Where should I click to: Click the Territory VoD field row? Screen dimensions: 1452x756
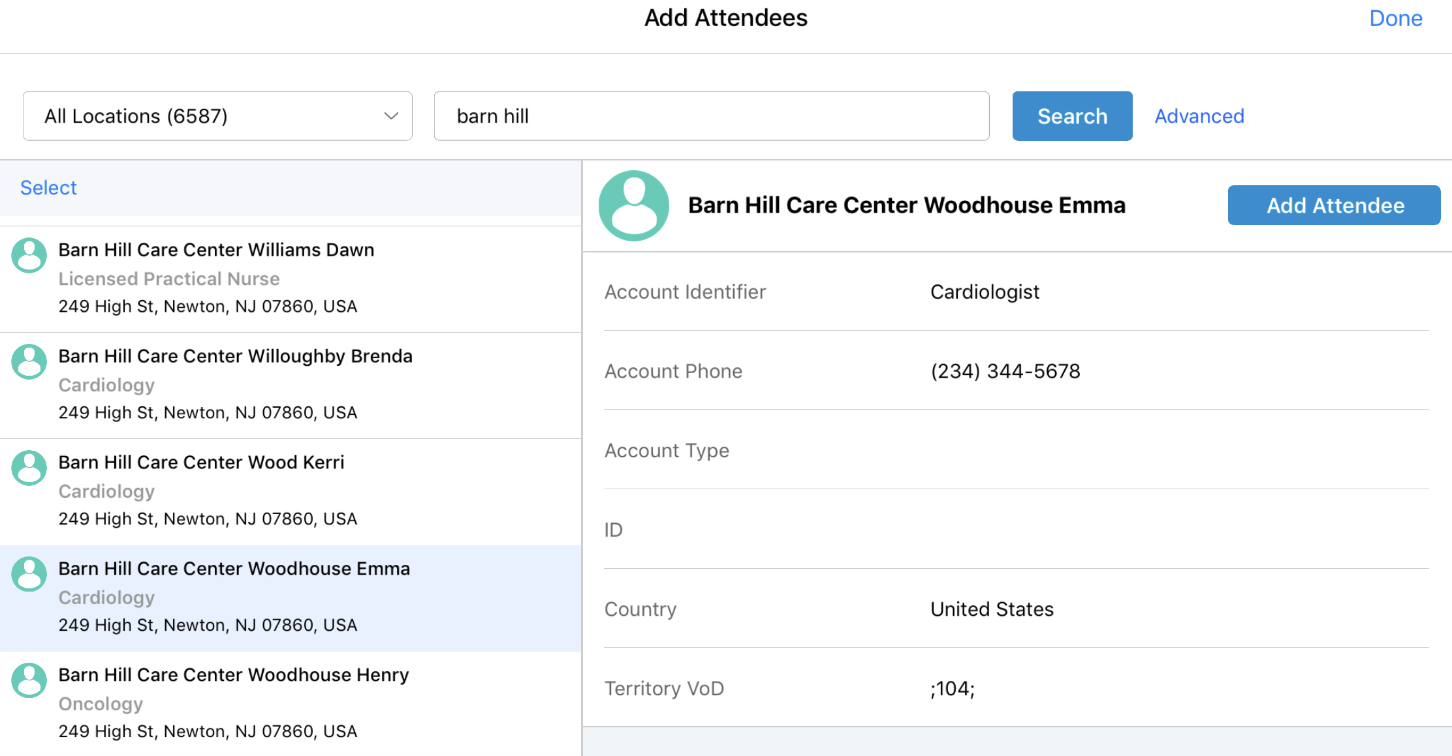1016,688
